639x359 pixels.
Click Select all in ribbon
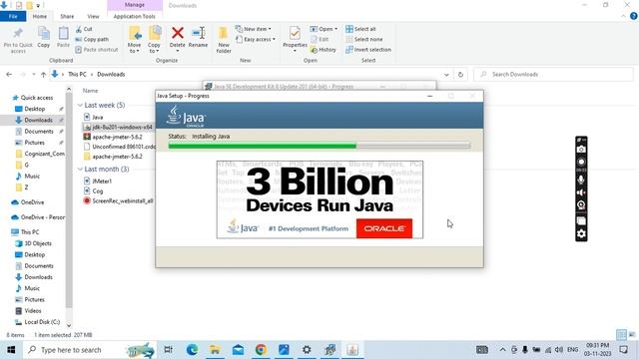pyautogui.click(x=360, y=29)
